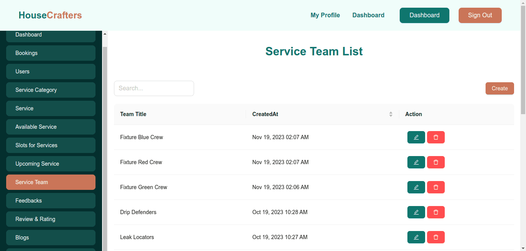Click the Search input field
The width and height of the screenshot is (526, 251).
[x=154, y=88]
